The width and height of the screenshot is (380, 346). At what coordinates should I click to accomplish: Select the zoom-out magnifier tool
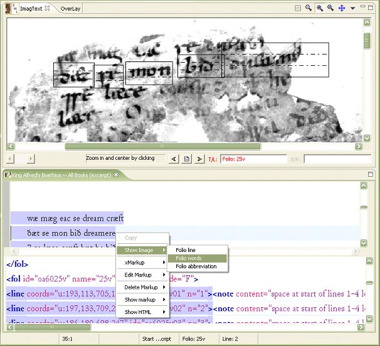(330, 8)
